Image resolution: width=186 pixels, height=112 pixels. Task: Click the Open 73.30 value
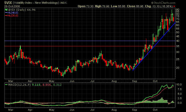(86, 6)
